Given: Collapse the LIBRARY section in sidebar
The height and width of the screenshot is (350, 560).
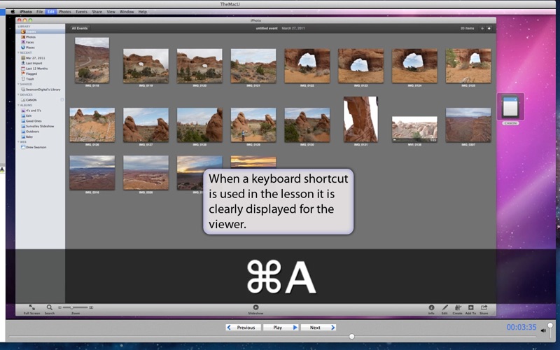Looking at the screenshot, I should [x=24, y=27].
